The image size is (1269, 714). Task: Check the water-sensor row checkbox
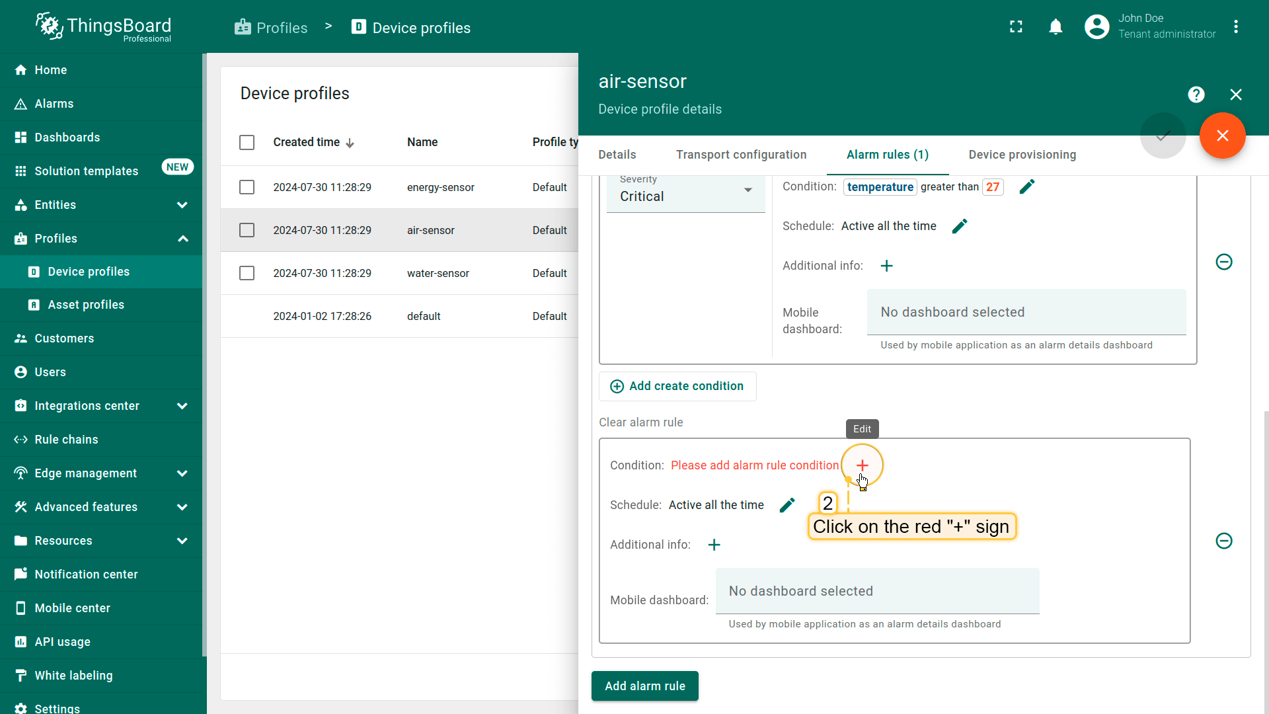tap(247, 273)
